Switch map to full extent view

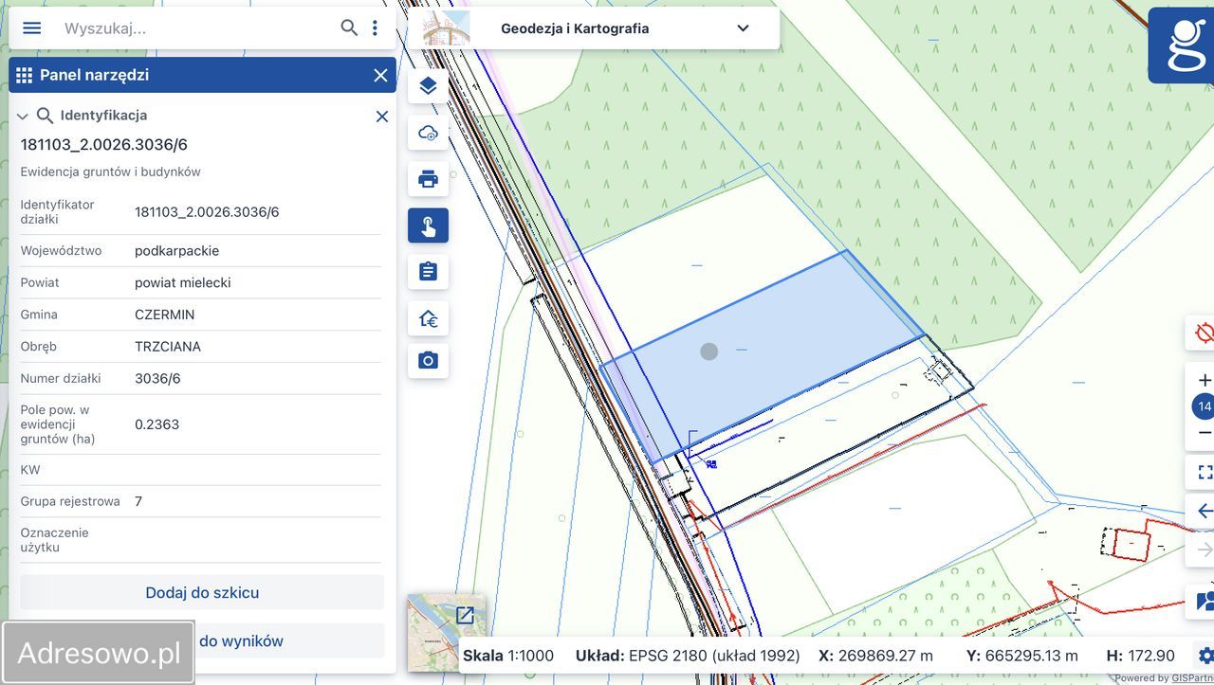point(1205,472)
